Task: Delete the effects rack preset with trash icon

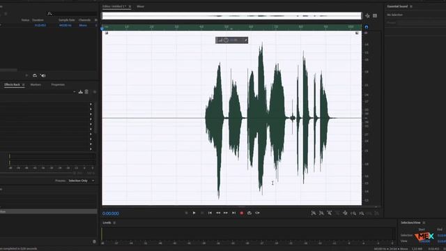Action: (x=86, y=91)
